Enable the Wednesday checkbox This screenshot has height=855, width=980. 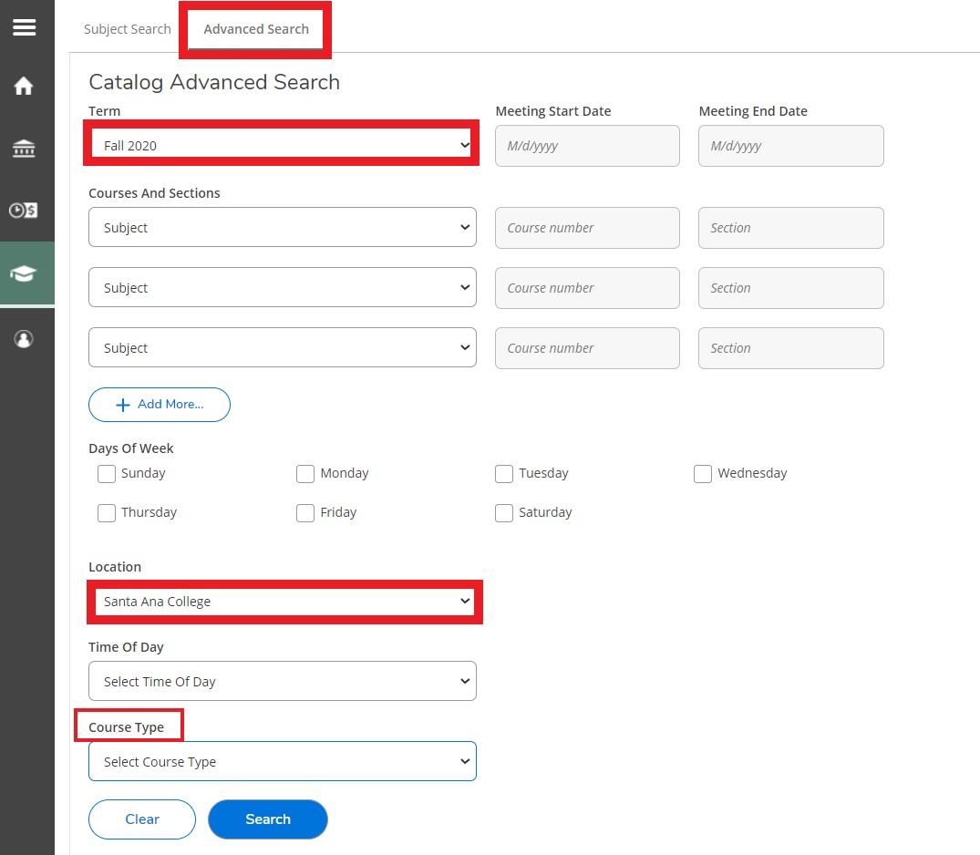(x=703, y=474)
